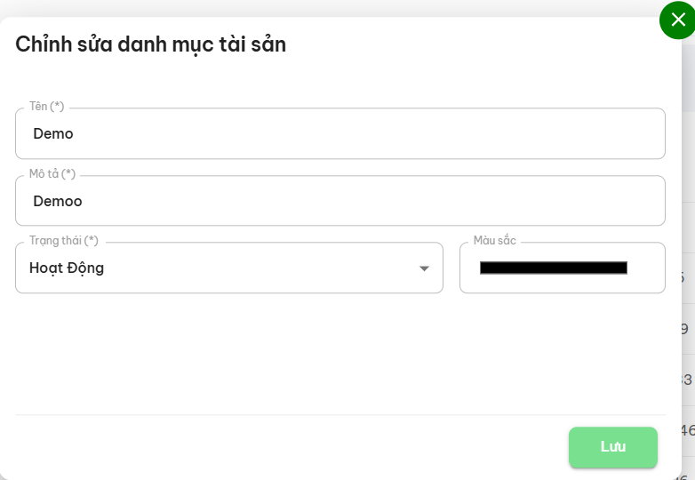Image resolution: width=695 pixels, height=480 pixels.
Task: Click the "Mô tả (*)" field label
Action: (52, 173)
